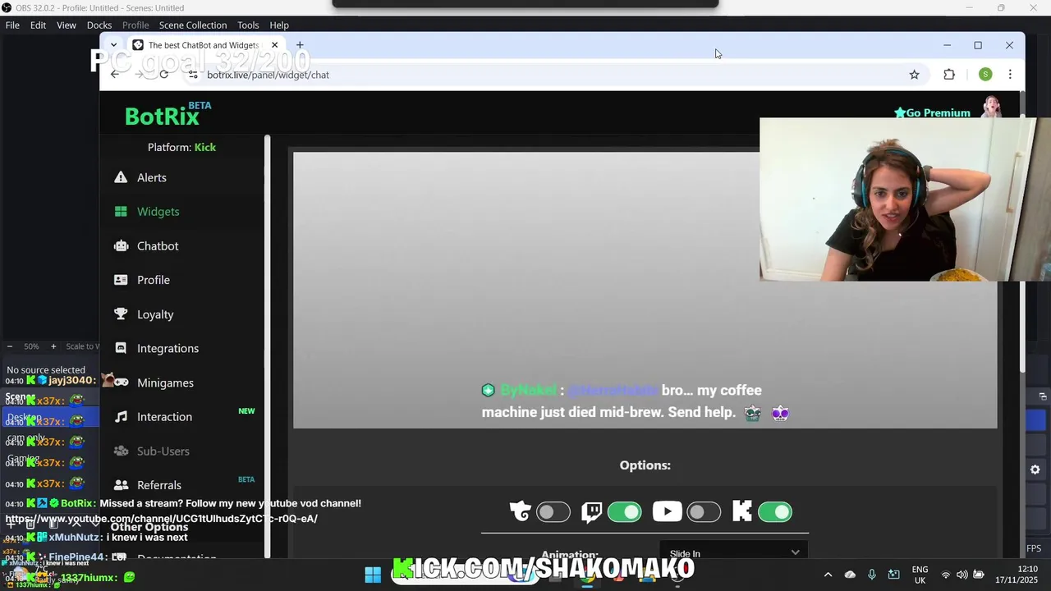The width and height of the screenshot is (1051, 591).
Task: Disable the Kick platform toggle
Action: pos(775,512)
